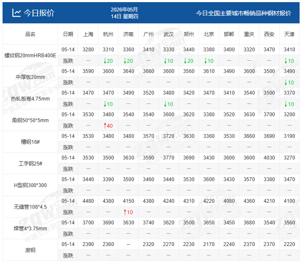Select the 品名 column header
This screenshot has width=303, height=263.
pos(30,34)
